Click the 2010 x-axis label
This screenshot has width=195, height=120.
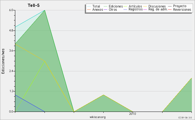[133, 114]
